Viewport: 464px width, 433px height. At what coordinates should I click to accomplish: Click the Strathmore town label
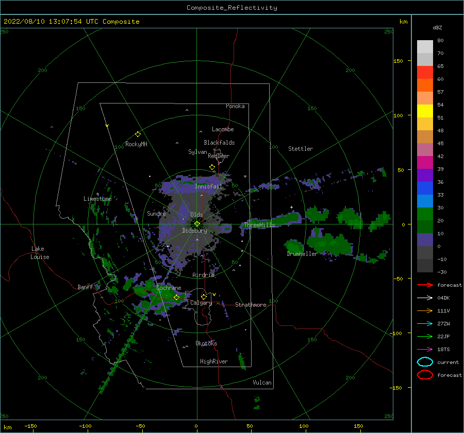[x=251, y=305]
